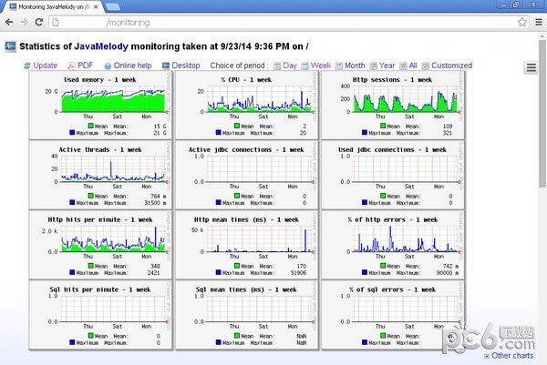Screen dimensions: 547x365
Task: Open the % CPU chart
Action: (x=247, y=106)
